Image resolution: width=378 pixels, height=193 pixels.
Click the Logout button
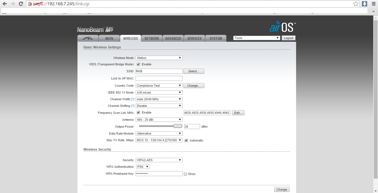point(288,38)
